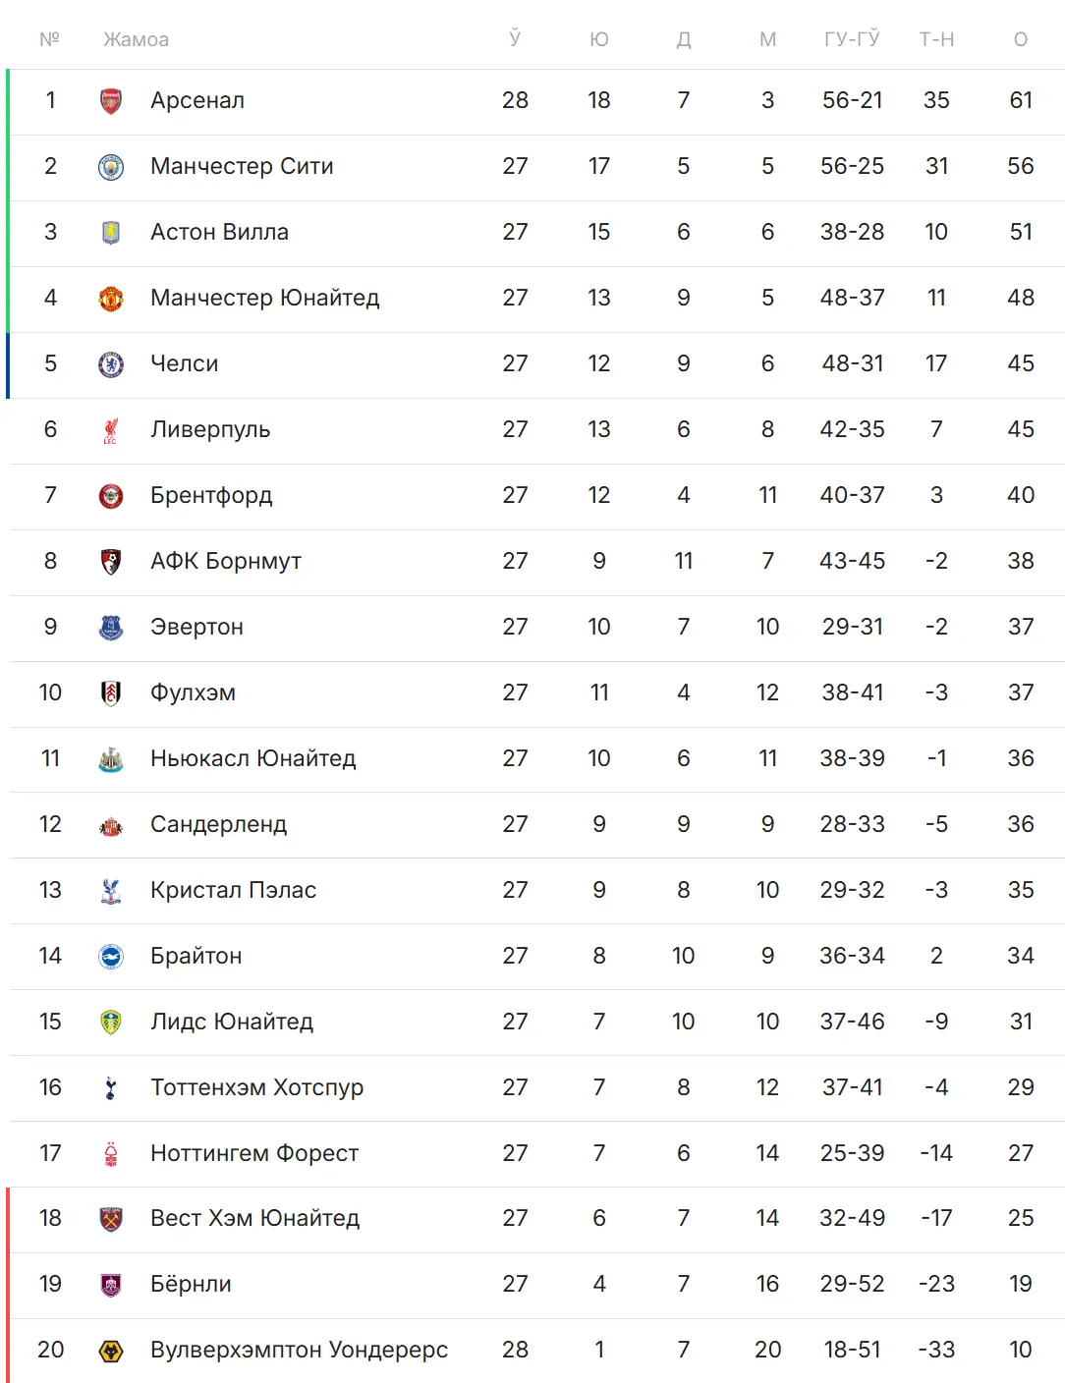Image resolution: width=1065 pixels, height=1383 pixels.
Task: Open the Кристал Пэлас team link
Action: [x=233, y=890]
